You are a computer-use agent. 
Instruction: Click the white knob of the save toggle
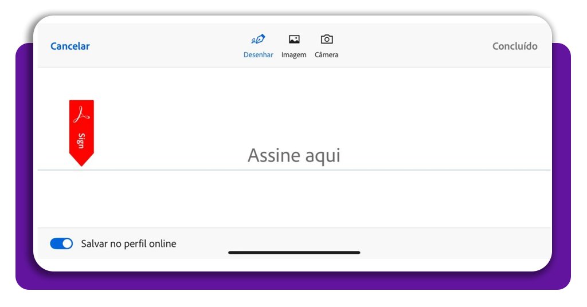(x=67, y=243)
